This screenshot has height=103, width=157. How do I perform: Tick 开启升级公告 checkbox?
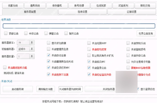tap(128, 55)
